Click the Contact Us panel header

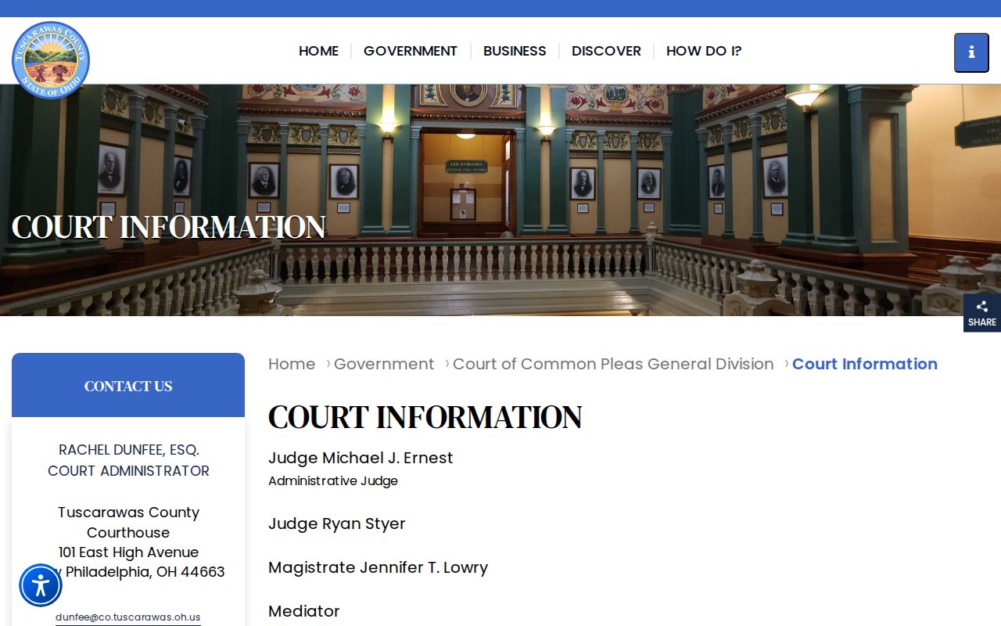pos(128,385)
